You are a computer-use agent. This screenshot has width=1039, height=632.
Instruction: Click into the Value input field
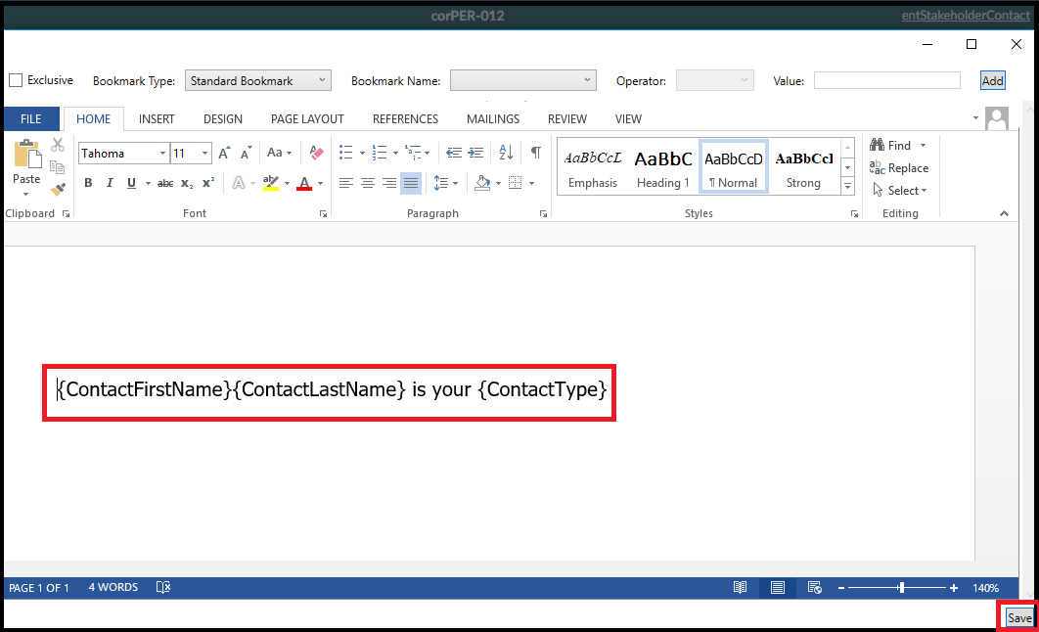[886, 81]
